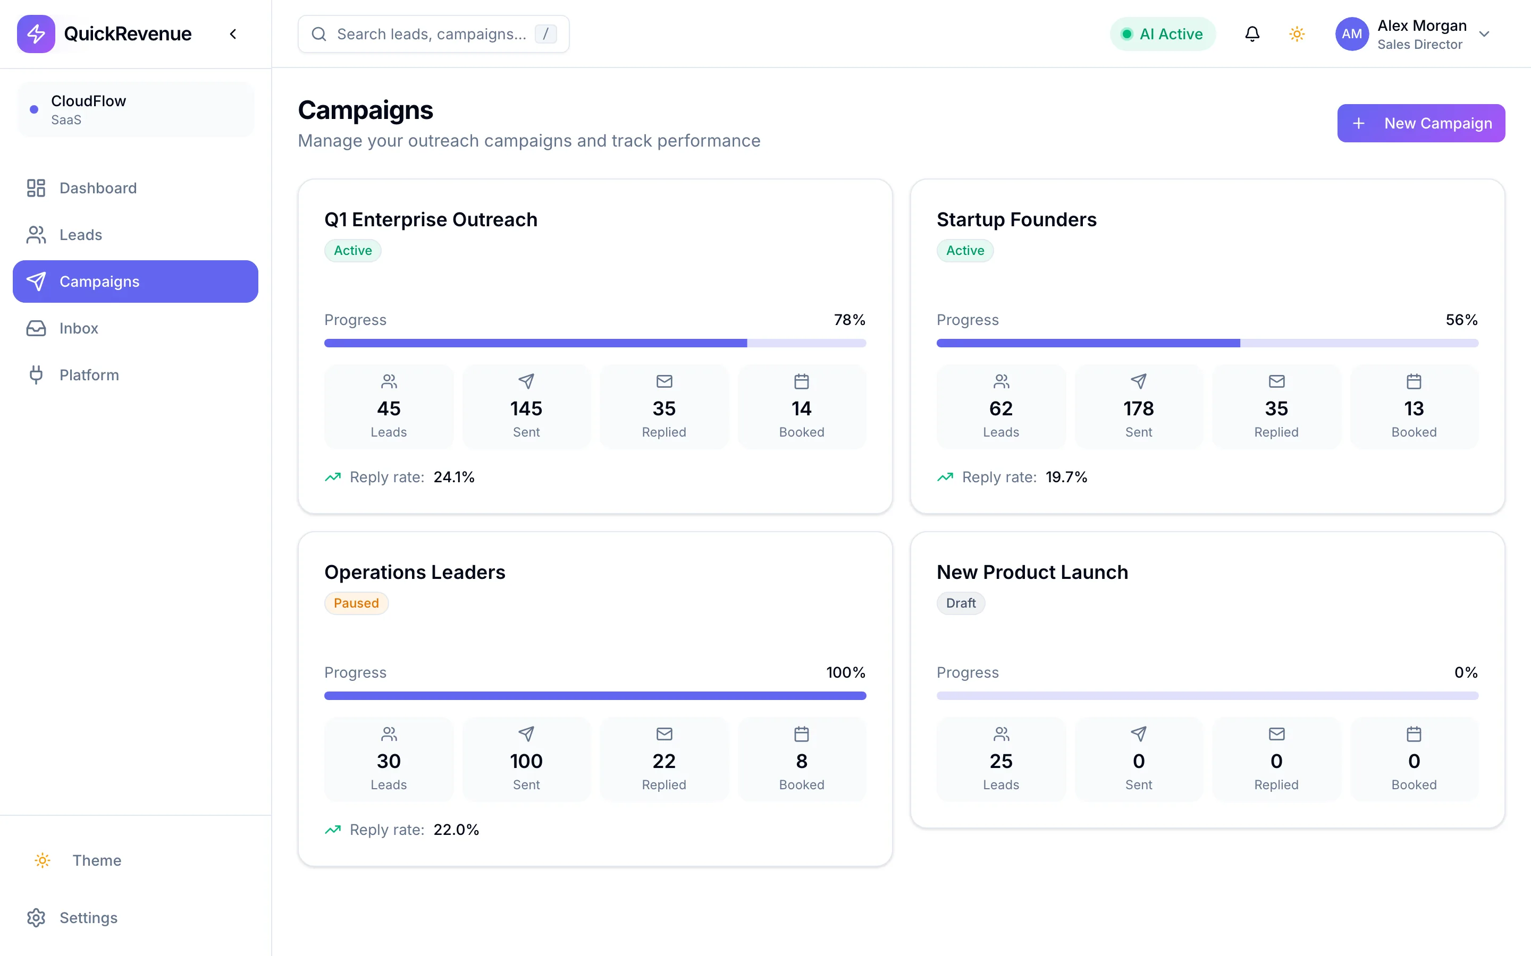Click the AM user avatar
The width and height of the screenshot is (1531, 956).
pyautogui.click(x=1352, y=34)
